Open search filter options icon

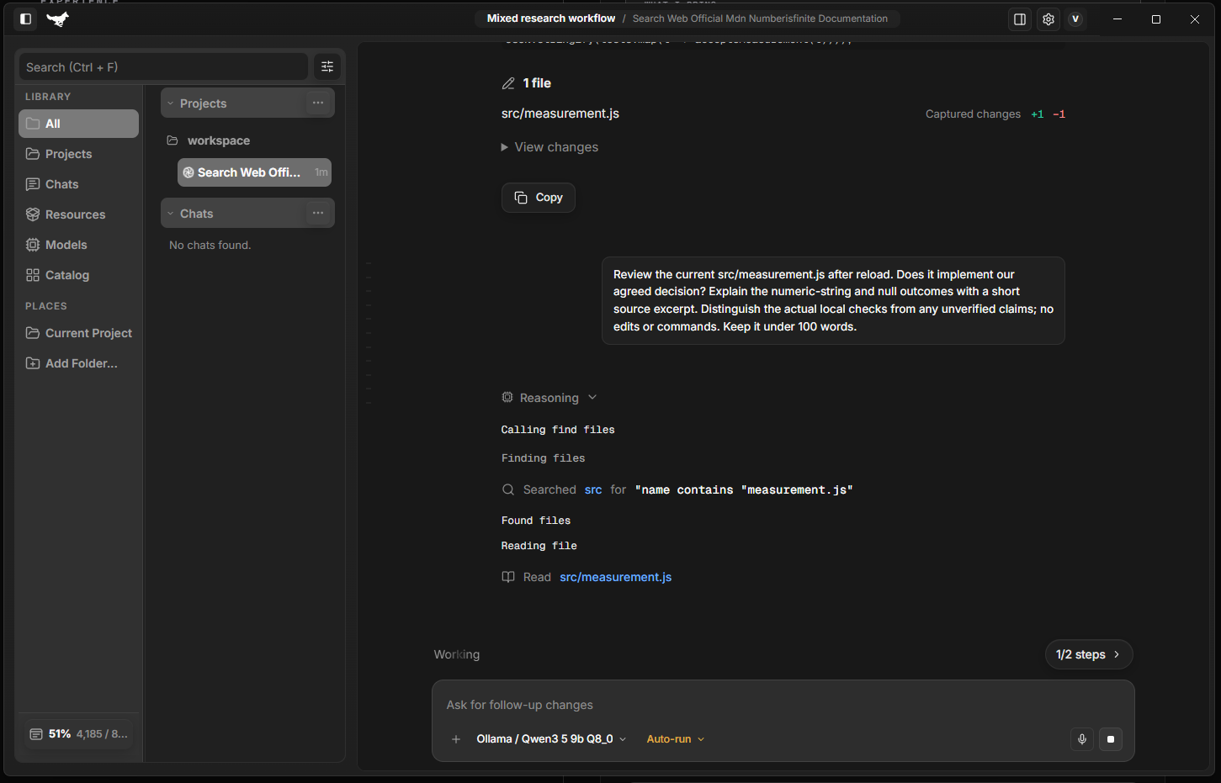click(327, 66)
